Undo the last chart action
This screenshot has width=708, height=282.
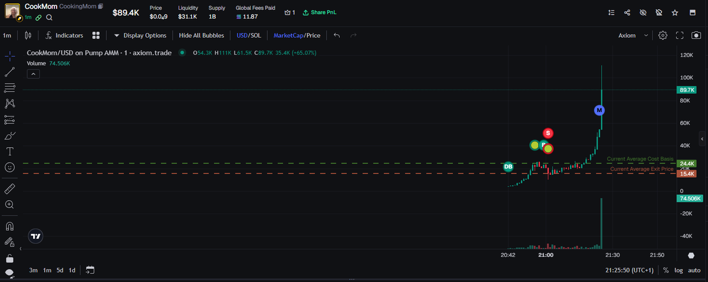tap(337, 35)
